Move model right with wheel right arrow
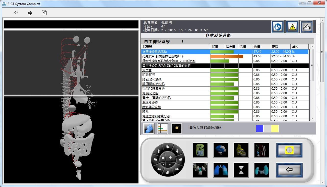Image resolution: width=327 pixels, height=187 pixels. tap(177, 169)
